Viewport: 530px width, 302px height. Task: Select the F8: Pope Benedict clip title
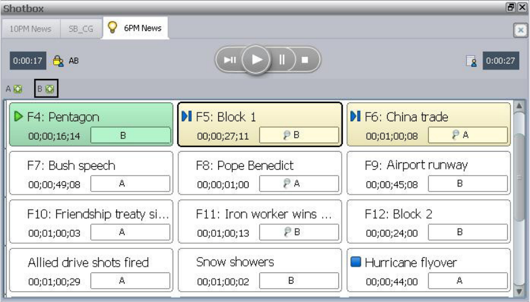pyautogui.click(x=245, y=166)
